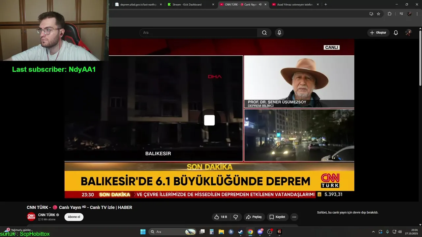Open the Chrome extensions puzzle icon
The image size is (422, 237).
pyautogui.click(x=389, y=14)
